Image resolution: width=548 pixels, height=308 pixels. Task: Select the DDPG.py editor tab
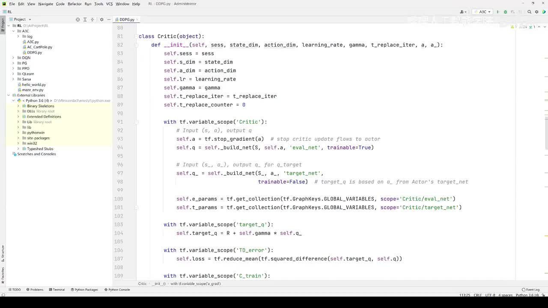pyautogui.click(x=127, y=20)
